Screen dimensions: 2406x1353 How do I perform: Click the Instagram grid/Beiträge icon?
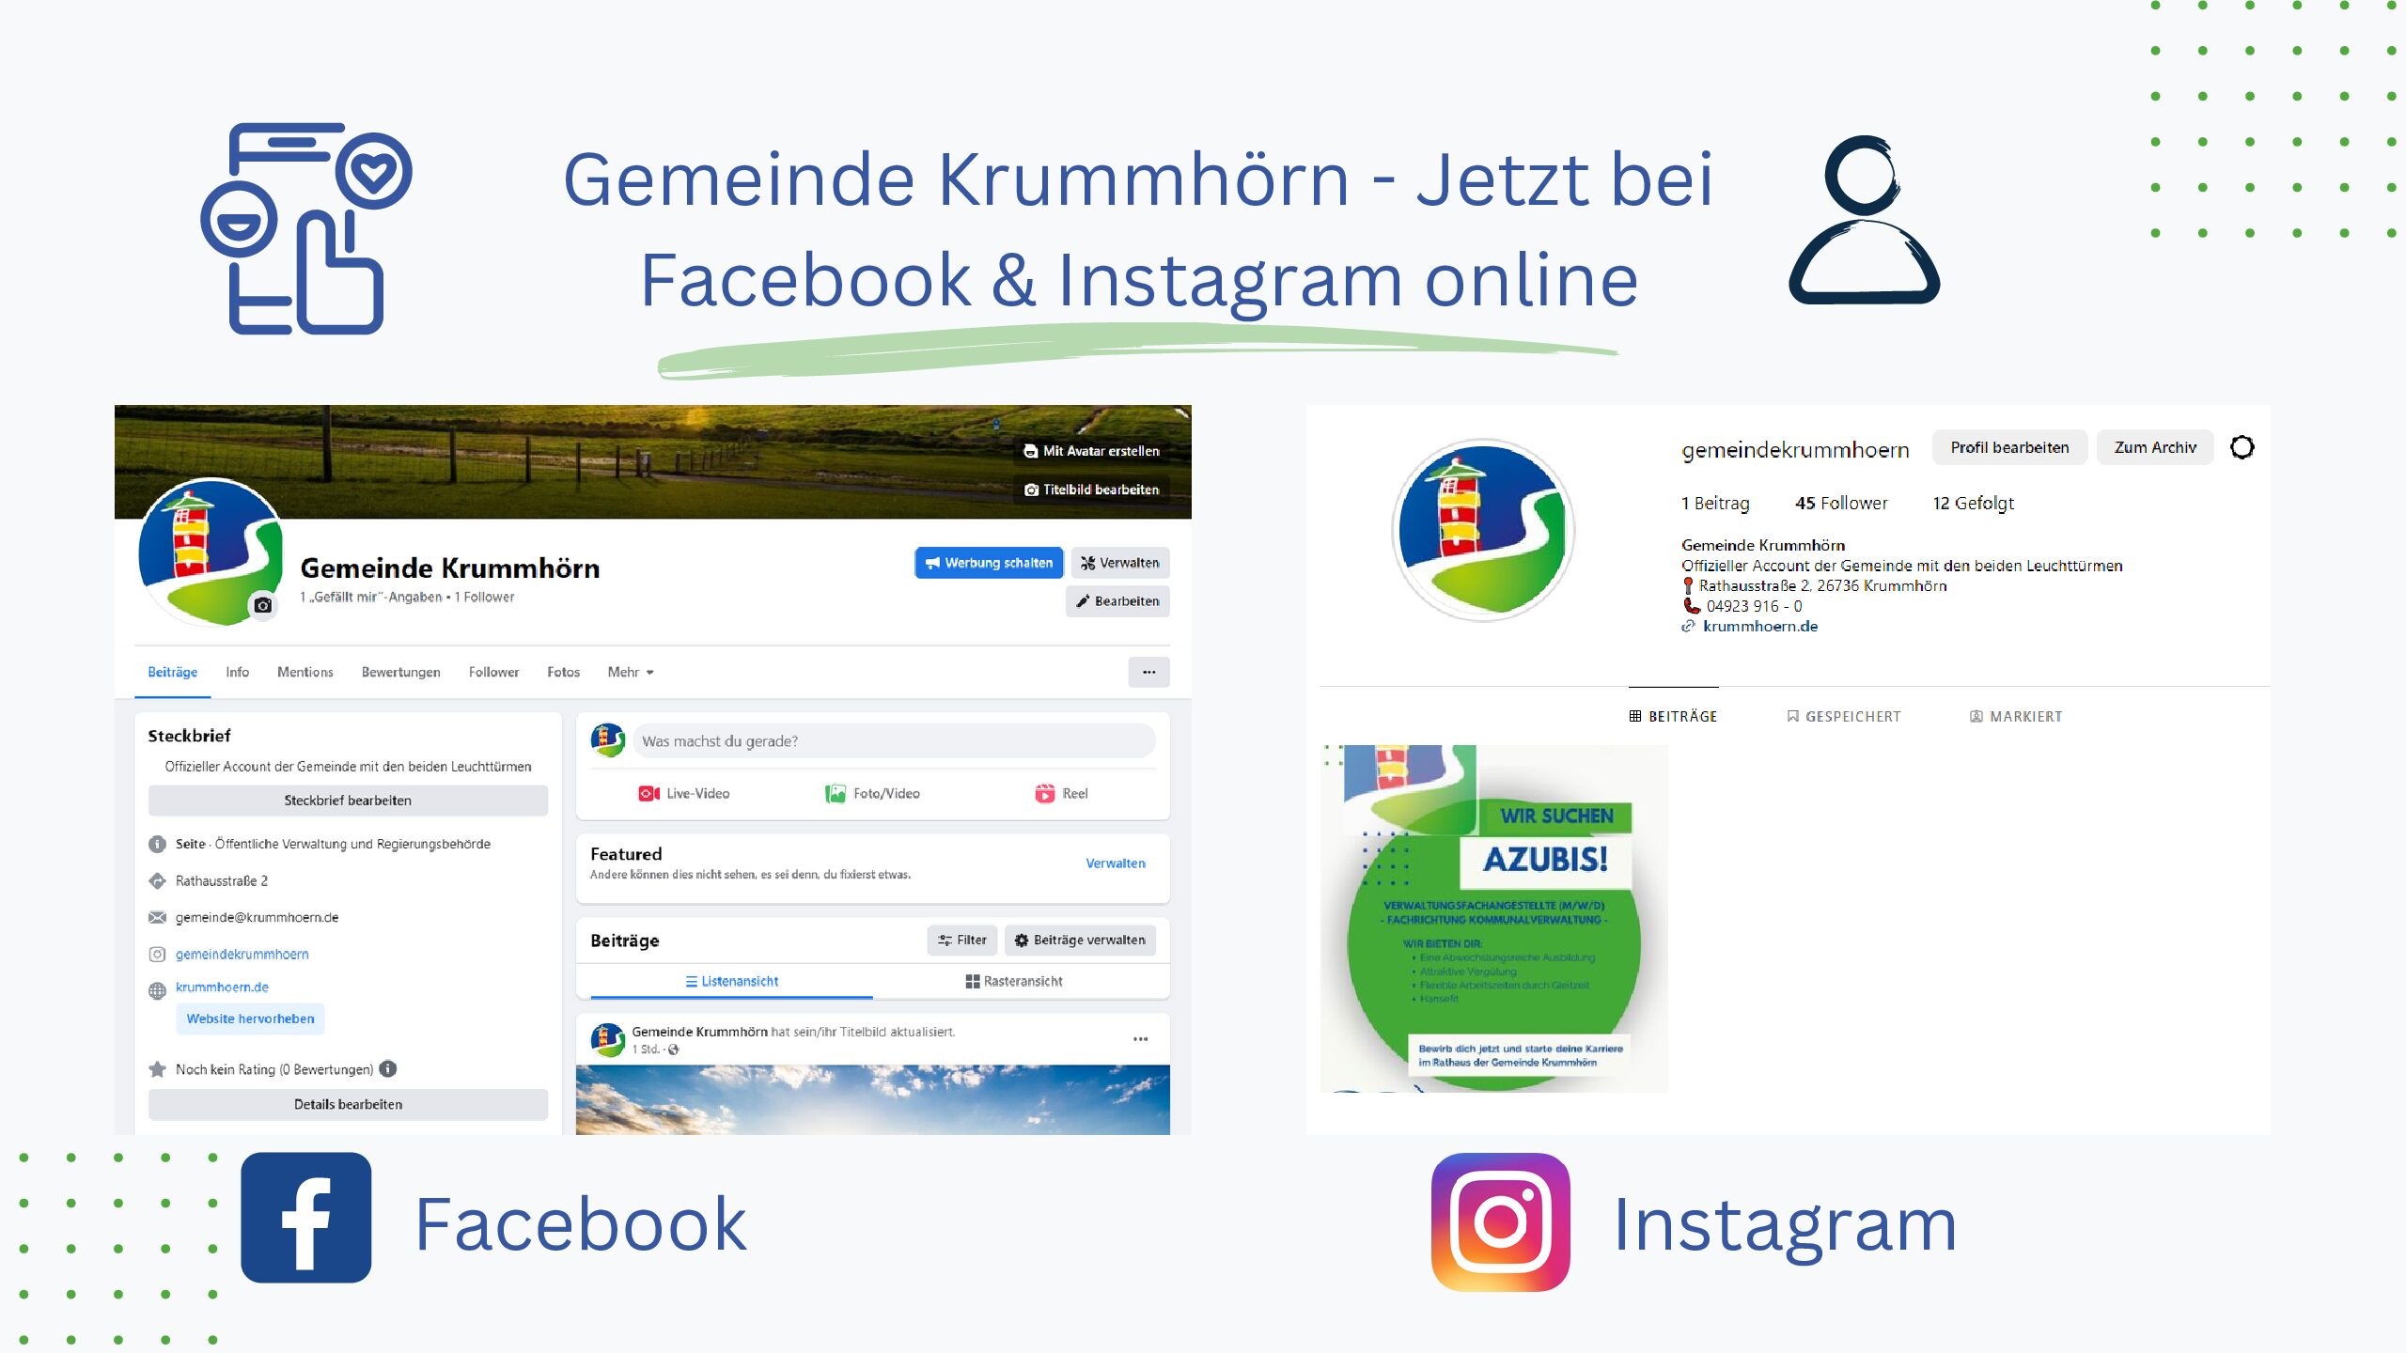pyautogui.click(x=1633, y=715)
